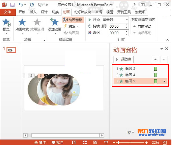
Task: Switch to the 视图 tab
Action: pyautogui.click(x=110, y=12)
